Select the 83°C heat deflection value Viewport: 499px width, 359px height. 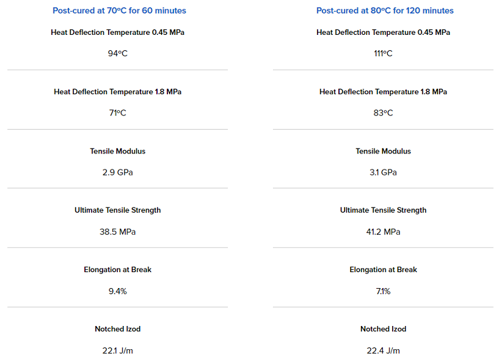click(x=383, y=113)
